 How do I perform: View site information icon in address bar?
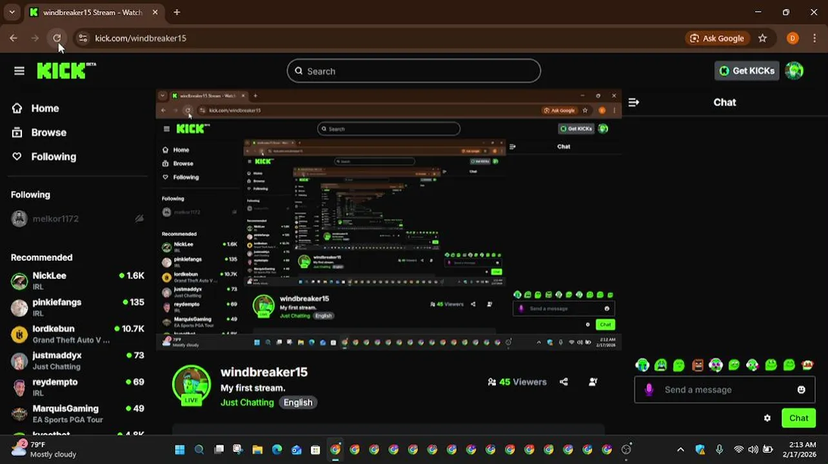83,38
